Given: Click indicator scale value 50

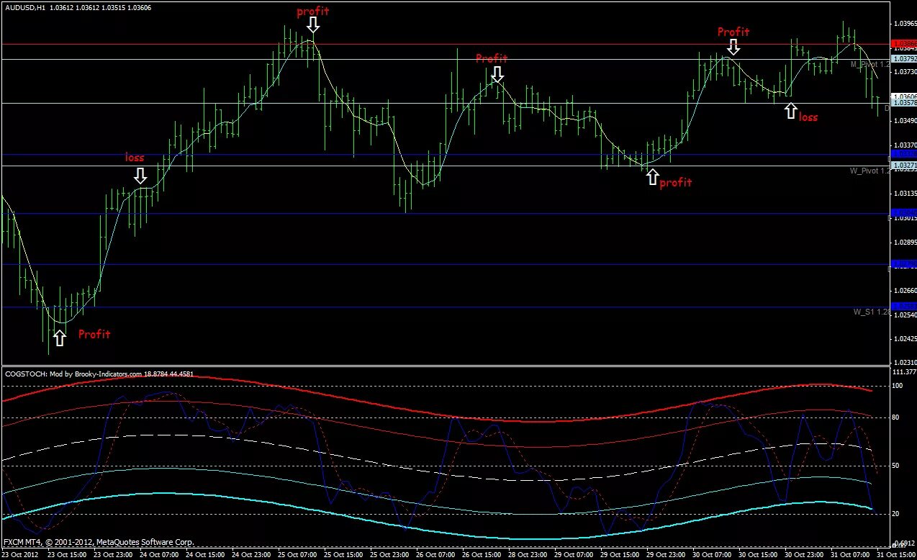Looking at the screenshot, I should coord(897,466).
